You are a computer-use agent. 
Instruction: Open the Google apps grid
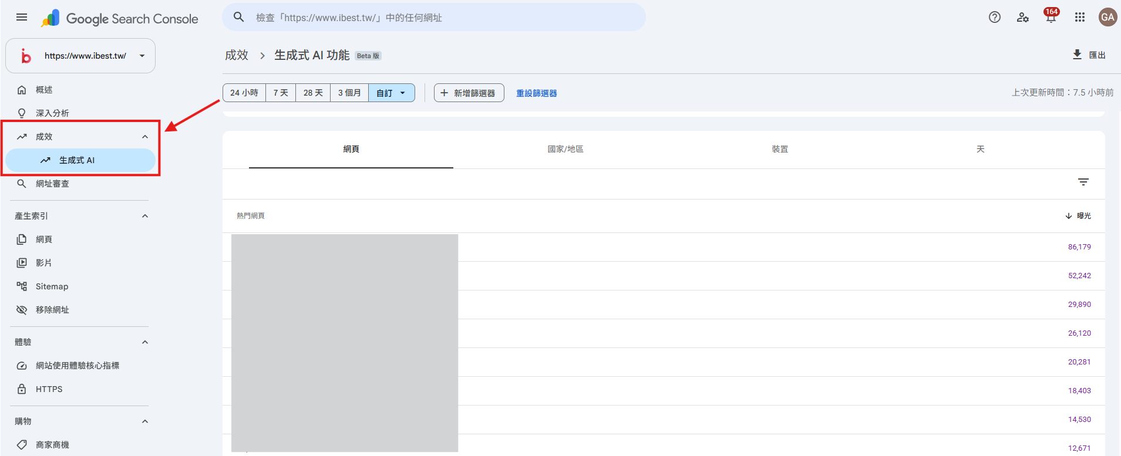1079,17
